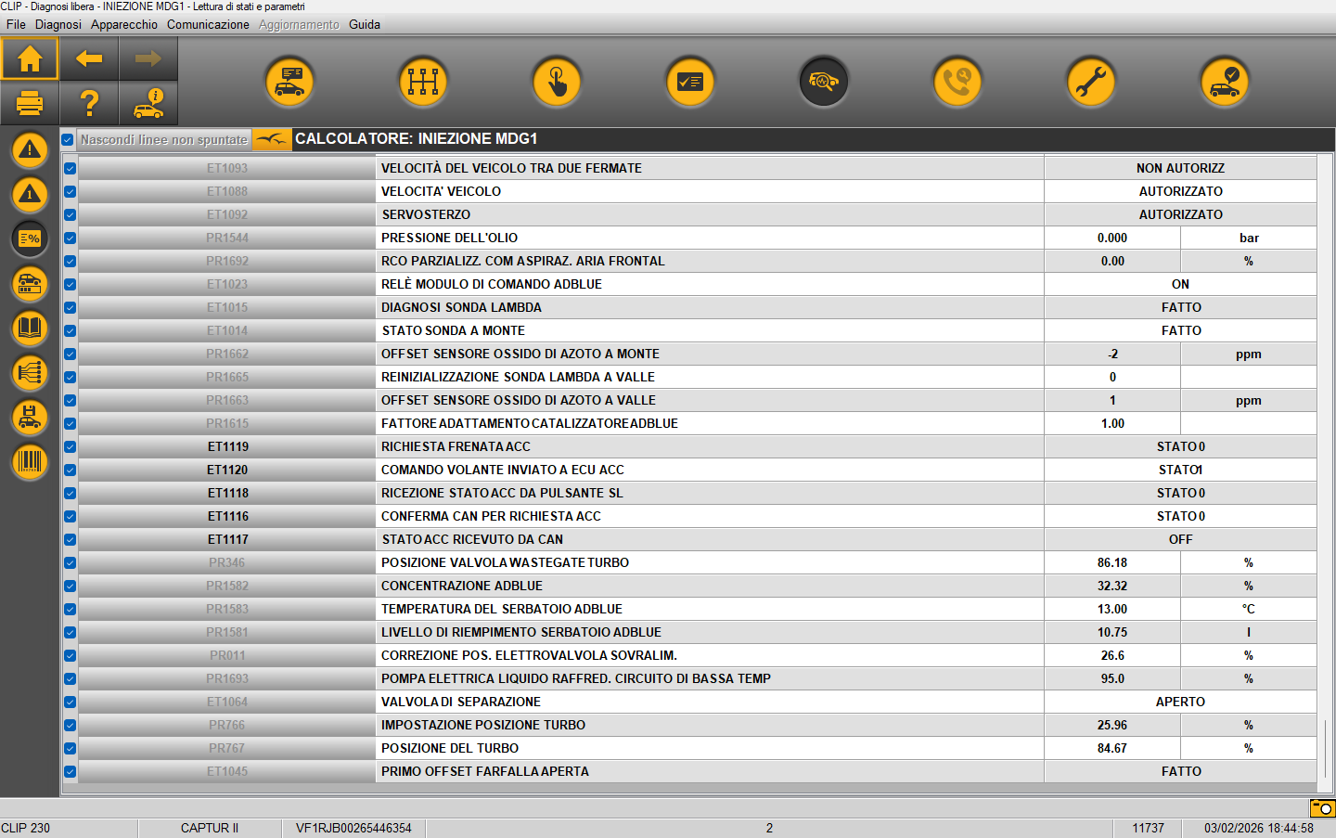Click the checklist screen icon in top toolbar
This screenshot has width=1336, height=838.
(690, 83)
